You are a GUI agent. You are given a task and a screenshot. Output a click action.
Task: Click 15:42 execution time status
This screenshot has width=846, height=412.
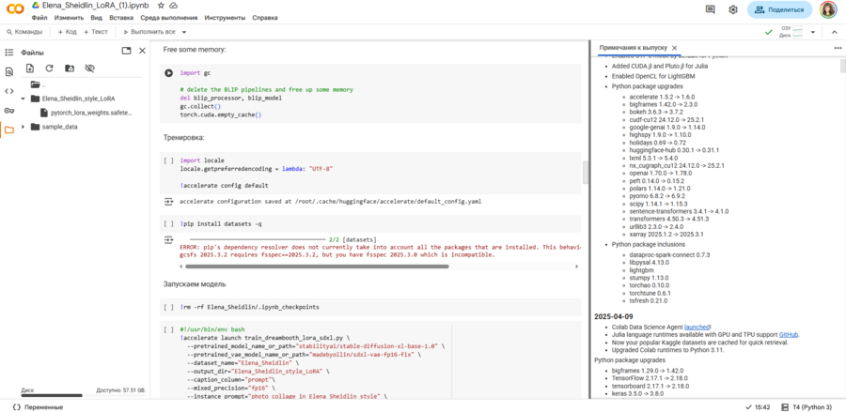click(x=758, y=407)
